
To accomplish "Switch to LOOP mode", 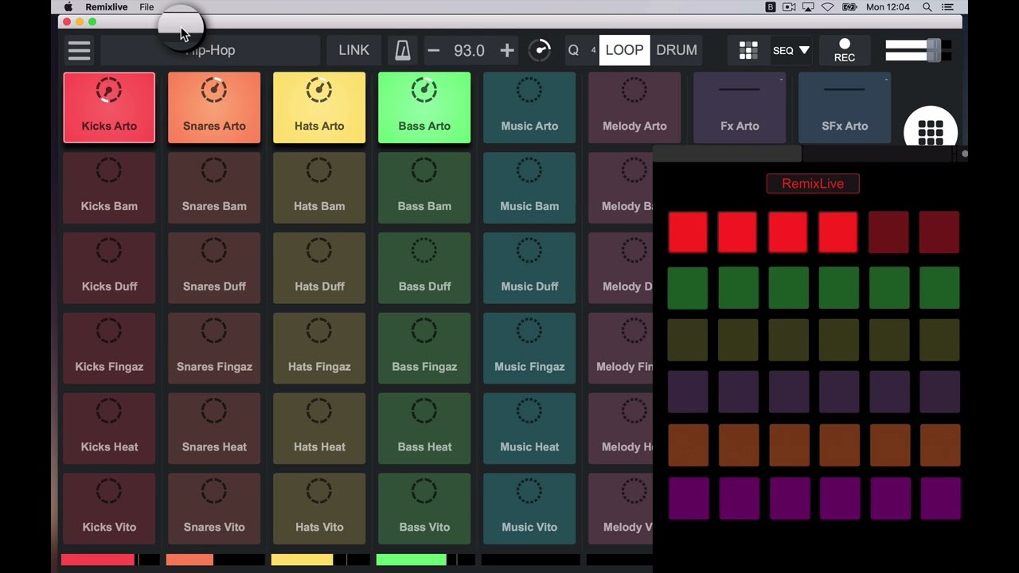I will pyautogui.click(x=624, y=50).
